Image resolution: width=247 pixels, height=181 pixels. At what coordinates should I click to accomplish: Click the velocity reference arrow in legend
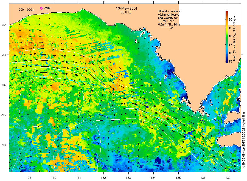(167, 28)
